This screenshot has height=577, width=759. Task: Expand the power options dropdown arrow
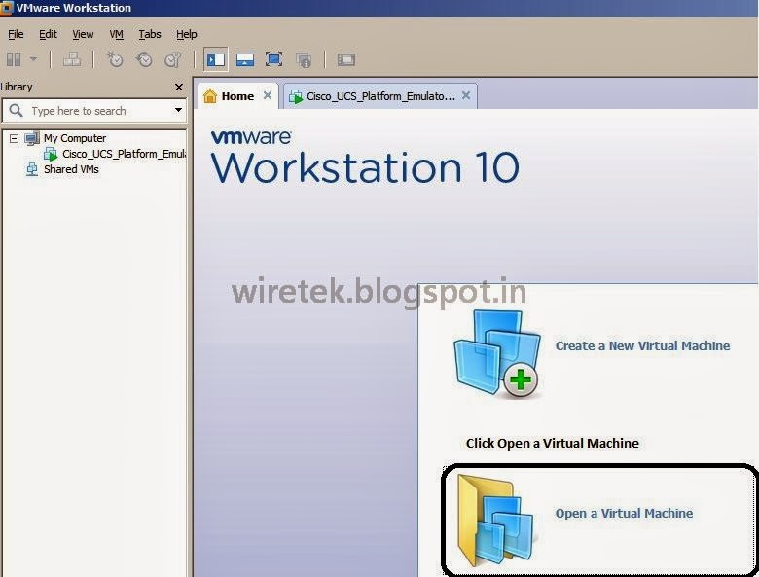click(x=33, y=59)
